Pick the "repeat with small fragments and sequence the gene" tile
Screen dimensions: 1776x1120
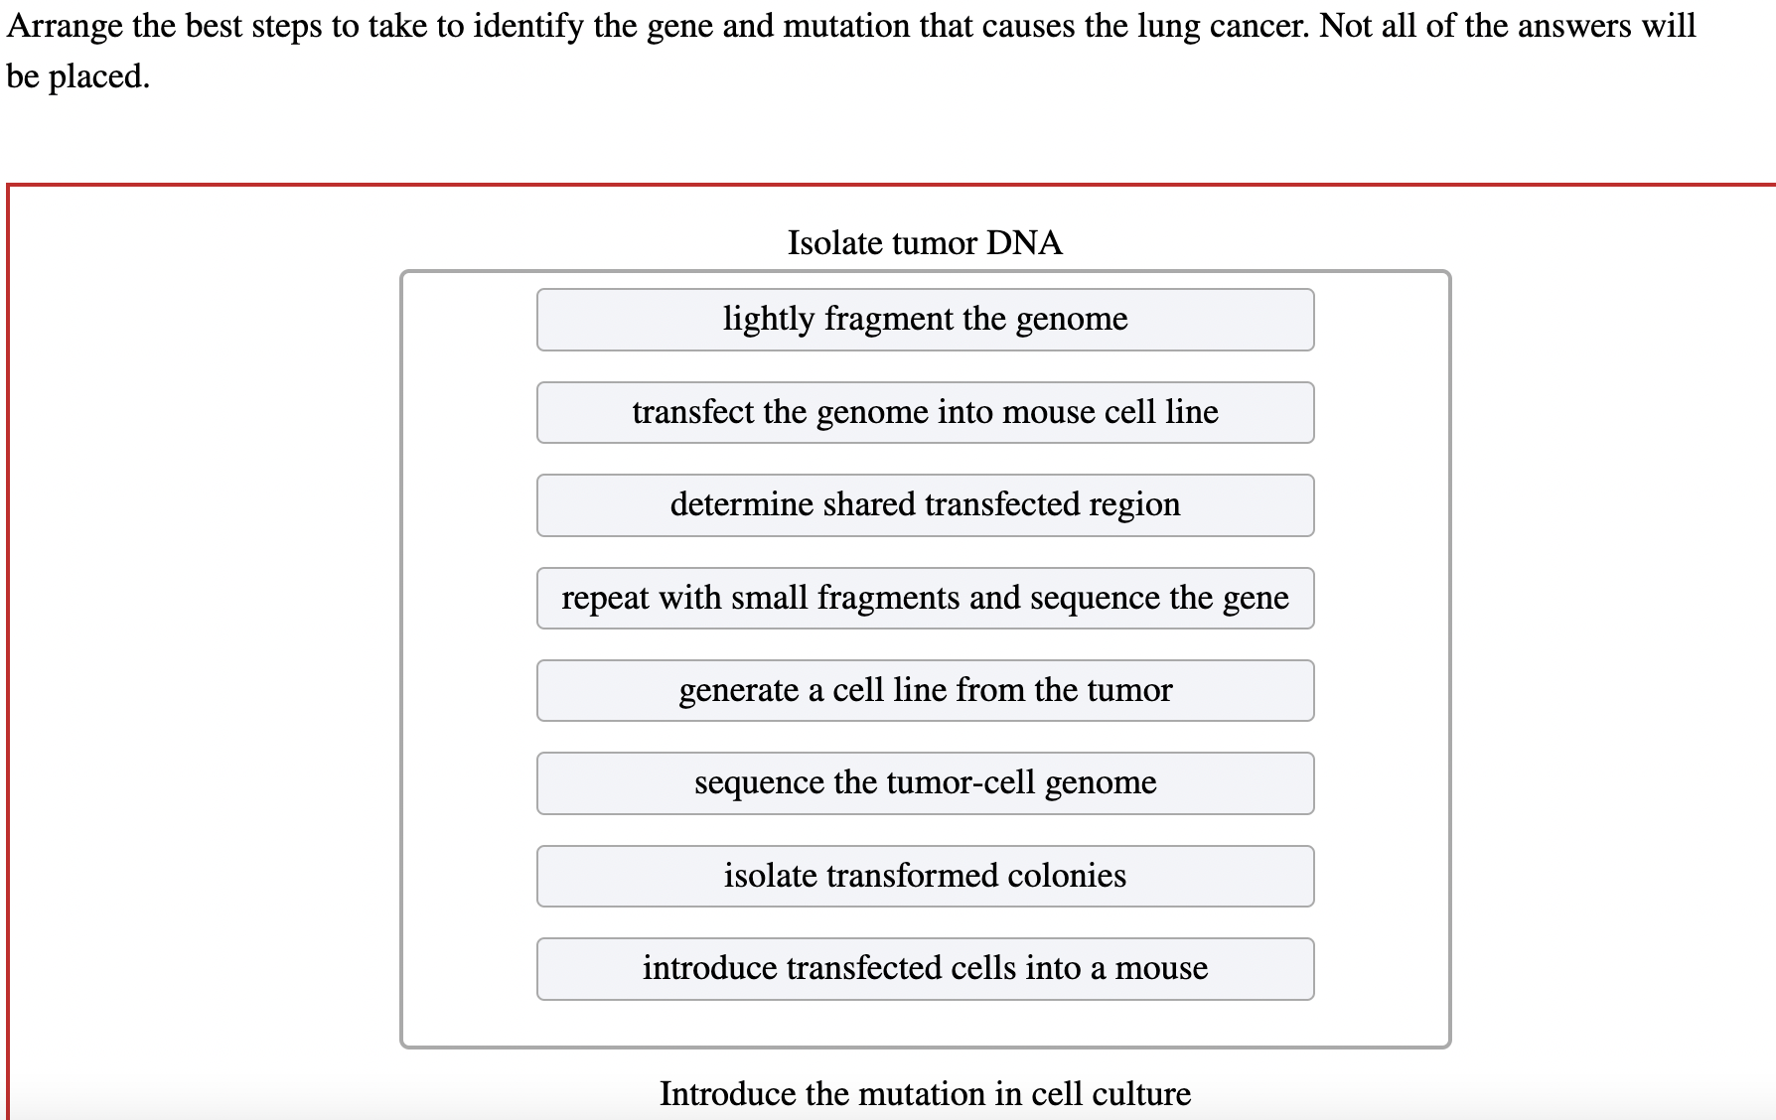[x=925, y=598]
